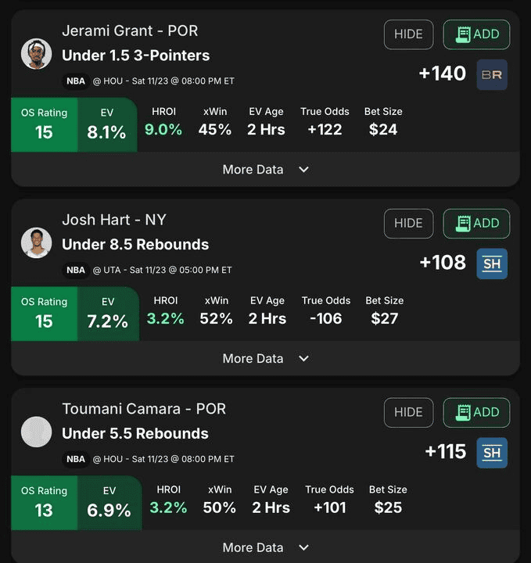The height and width of the screenshot is (563, 531).
Task: Add the Josh Hart bet to the betslip
Action: click(476, 224)
